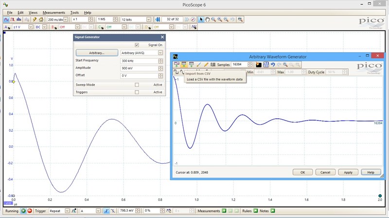This screenshot has height=218, width=389.
Task: Open the Notes area icon
Action: tap(273, 211)
